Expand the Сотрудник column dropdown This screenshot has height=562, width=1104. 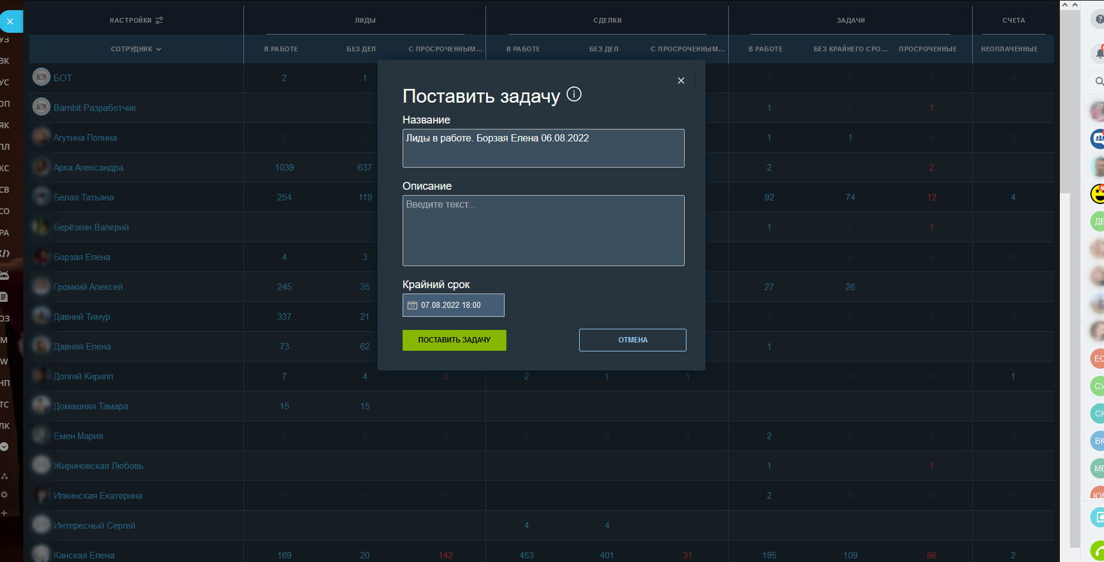(x=136, y=49)
